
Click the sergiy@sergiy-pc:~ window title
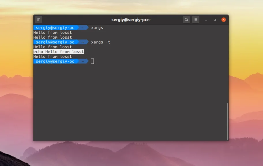pos(131,20)
